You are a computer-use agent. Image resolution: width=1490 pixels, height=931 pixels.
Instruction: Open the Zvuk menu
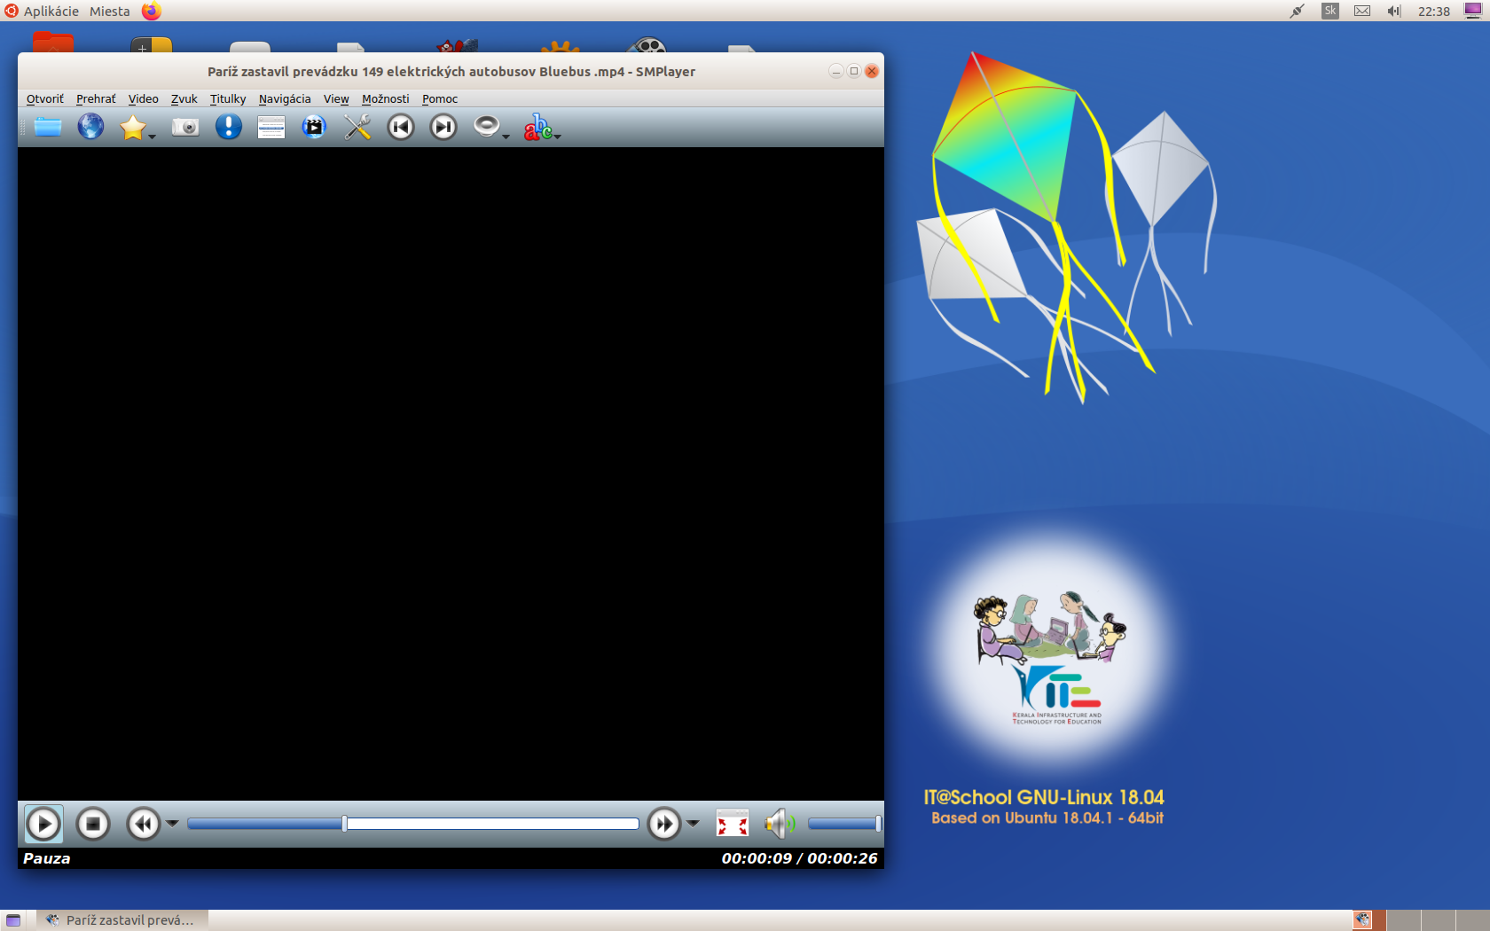point(184,98)
